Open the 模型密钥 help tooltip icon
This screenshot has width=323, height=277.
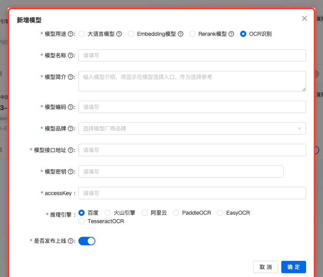pyautogui.click(x=71, y=172)
